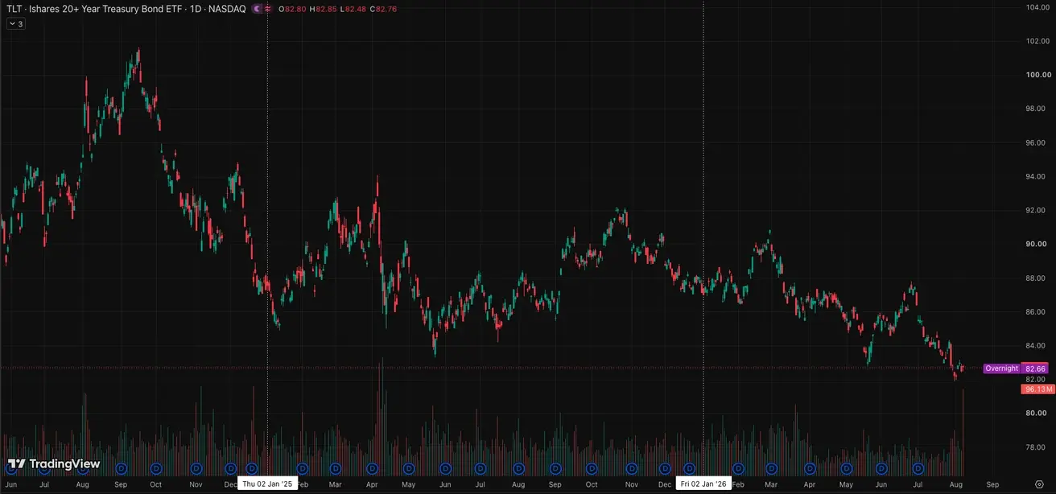The height and width of the screenshot is (494, 1056).
Task: Click the open value O82.80
Action: (292, 8)
